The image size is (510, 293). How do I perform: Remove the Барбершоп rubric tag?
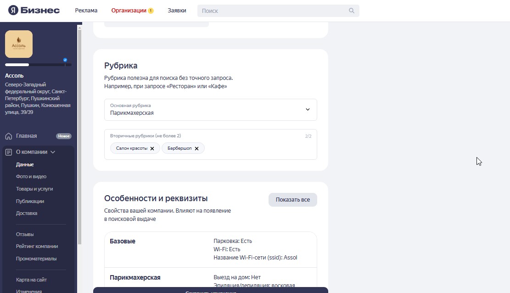(196, 148)
